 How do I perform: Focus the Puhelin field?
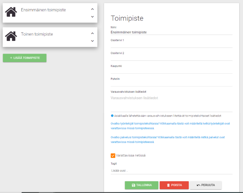(171, 84)
